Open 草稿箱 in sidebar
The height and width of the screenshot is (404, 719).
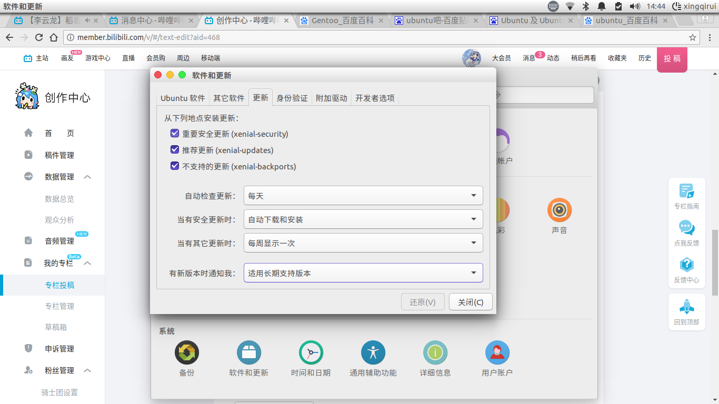coord(56,327)
